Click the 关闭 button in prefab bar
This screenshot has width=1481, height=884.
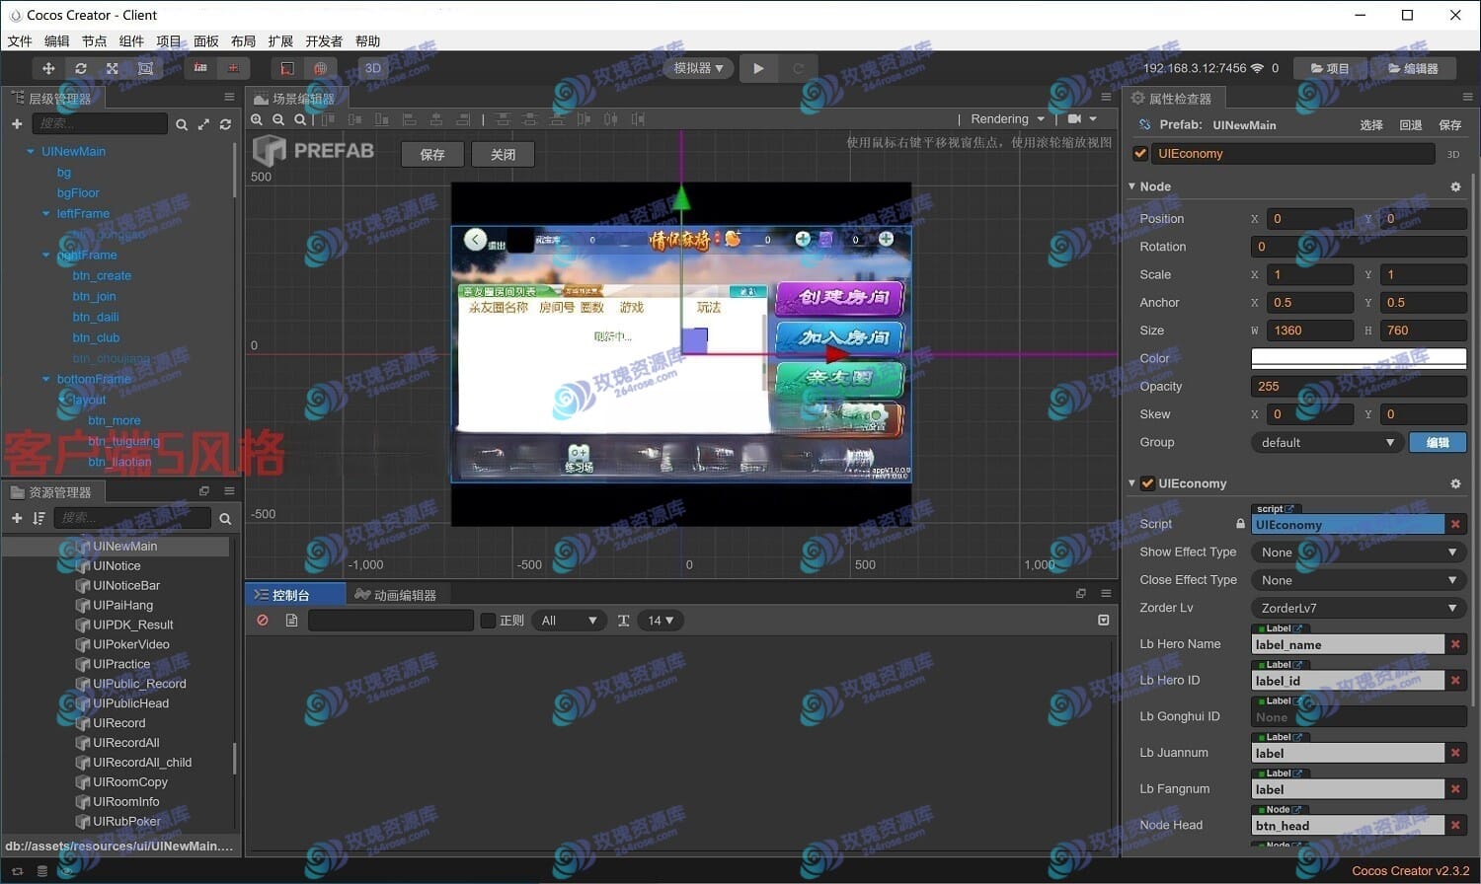coord(503,155)
